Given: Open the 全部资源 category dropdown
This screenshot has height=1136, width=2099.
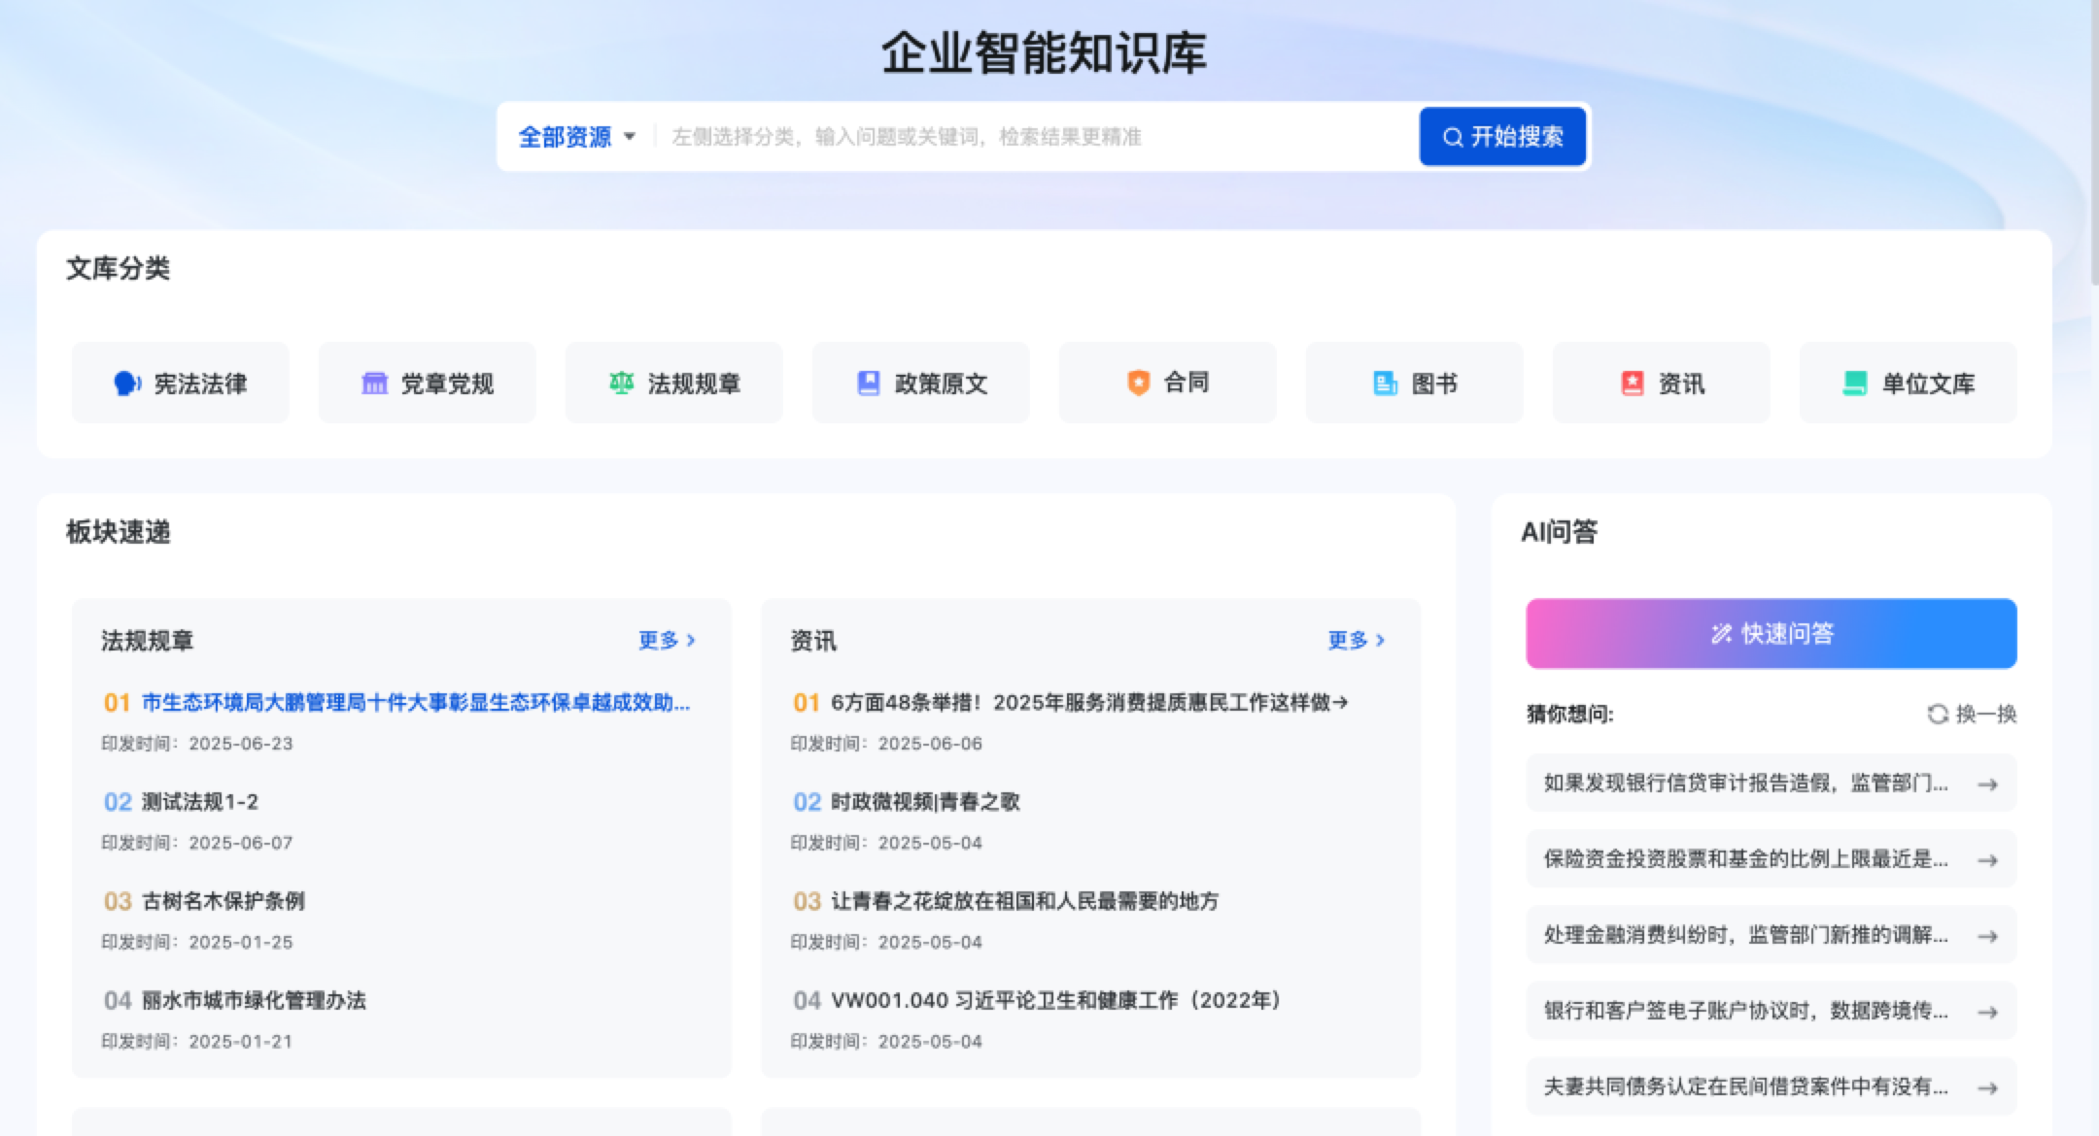Looking at the screenshot, I should 576,137.
